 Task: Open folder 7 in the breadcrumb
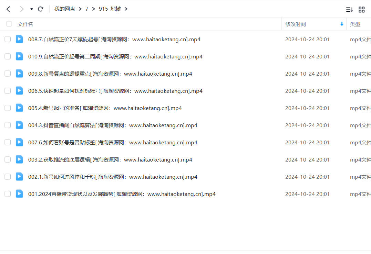tap(87, 9)
